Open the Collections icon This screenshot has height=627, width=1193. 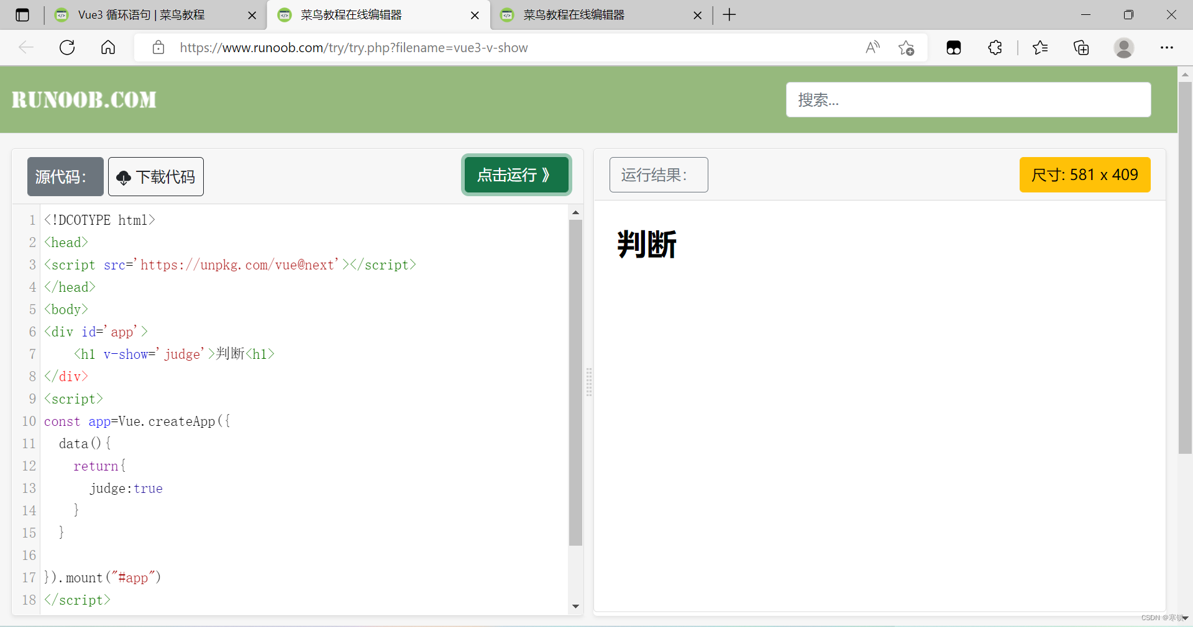point(1081,48)
